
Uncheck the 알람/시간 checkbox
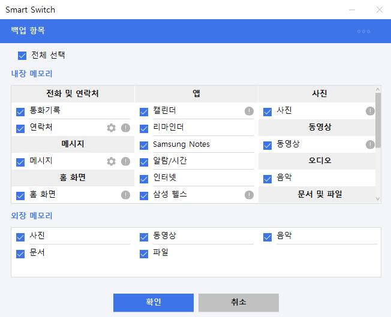click(144, 162)
